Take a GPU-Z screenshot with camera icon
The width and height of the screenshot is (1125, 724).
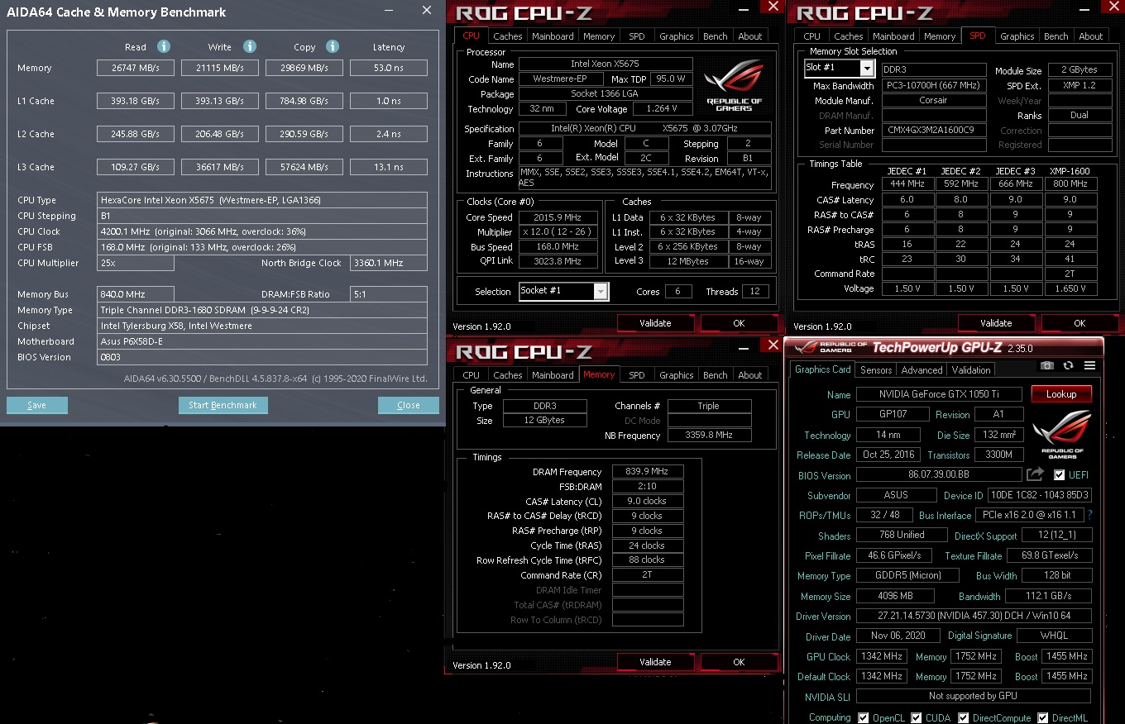point(1047,365)
